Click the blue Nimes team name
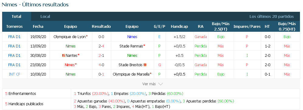 (x=132, y=37)
